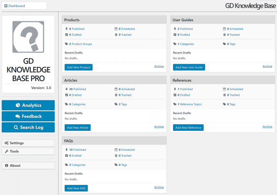Go to Settings panel
Screen dimensions: 277x195
tap(28, 143)
